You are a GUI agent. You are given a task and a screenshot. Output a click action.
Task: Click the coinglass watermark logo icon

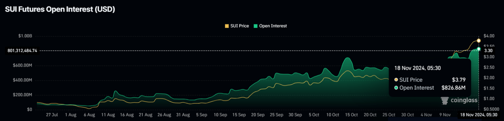click(x=445, y=101)
